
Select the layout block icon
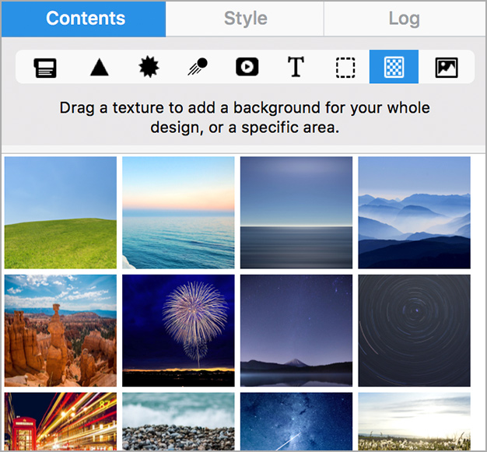tap(45, 68)
